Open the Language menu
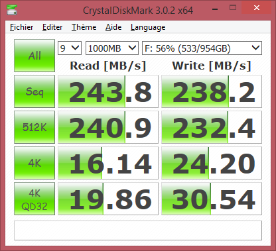This screenshot has width=276, height=251. pos(148,27)
